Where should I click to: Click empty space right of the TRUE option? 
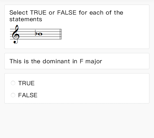90,83
